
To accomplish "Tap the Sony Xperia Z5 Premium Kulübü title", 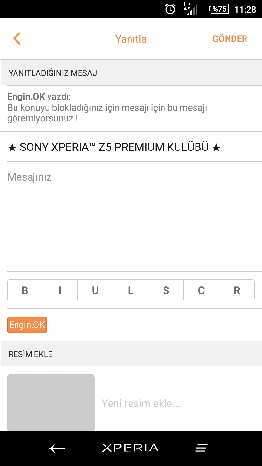I will pyautogui.click(x=114, y=147).
